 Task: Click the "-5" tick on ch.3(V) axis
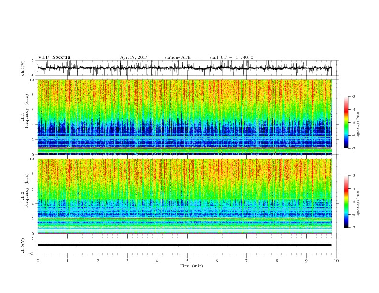click(x=32, y=253)
